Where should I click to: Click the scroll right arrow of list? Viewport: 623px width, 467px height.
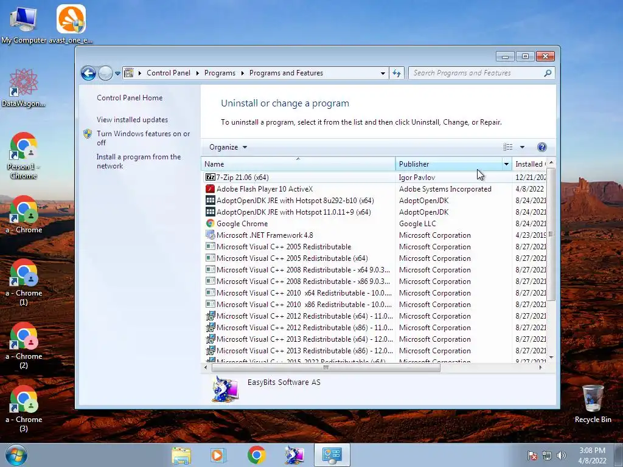[540, 368]
